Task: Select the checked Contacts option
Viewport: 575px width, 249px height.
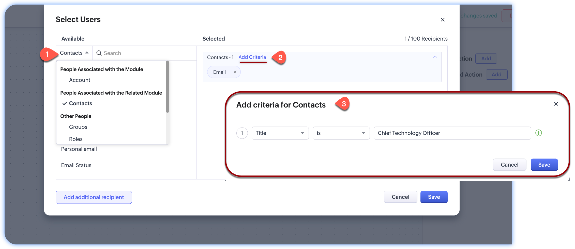Action: tap(80, 103)
